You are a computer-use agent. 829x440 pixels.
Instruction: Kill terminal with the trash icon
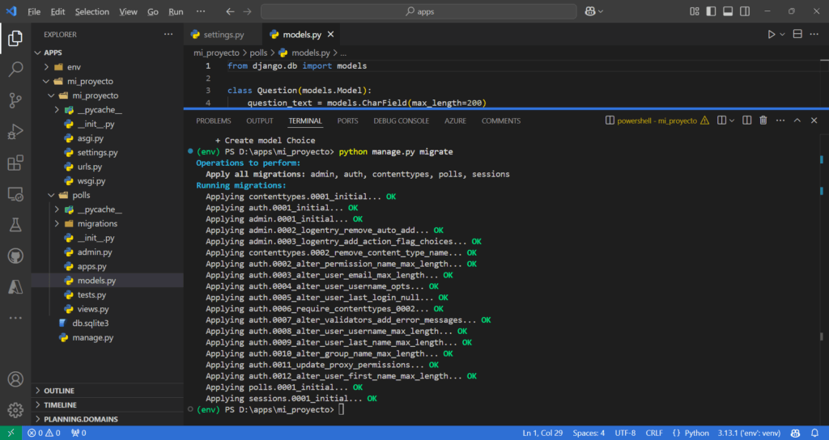click(763, 121)
